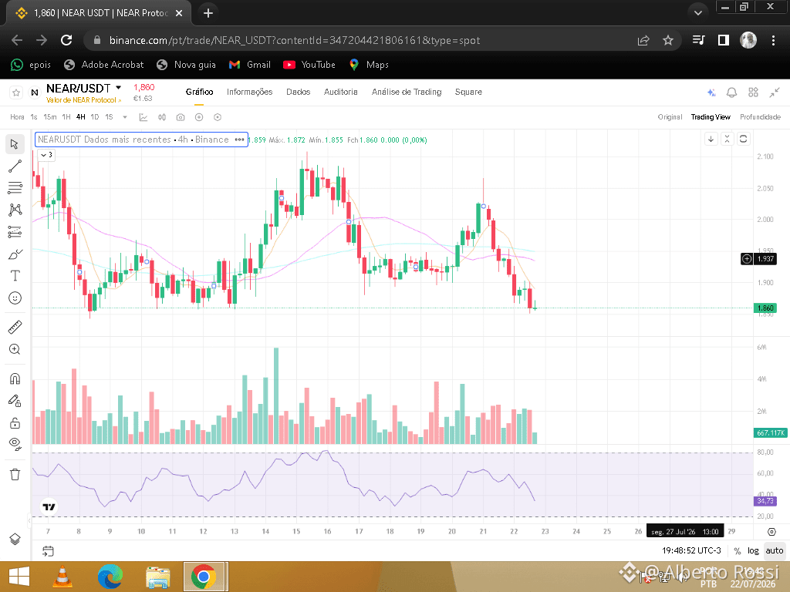Viewport: 790px width, 592px height.
Task: Toggle lock all drawings
Action: [x=15, y=423]
